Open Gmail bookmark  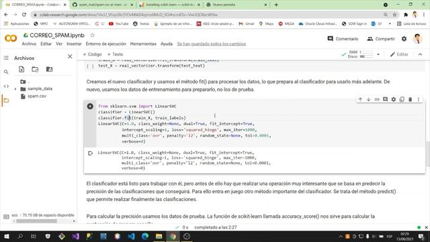pyautogui.click(x=247, y=24)
